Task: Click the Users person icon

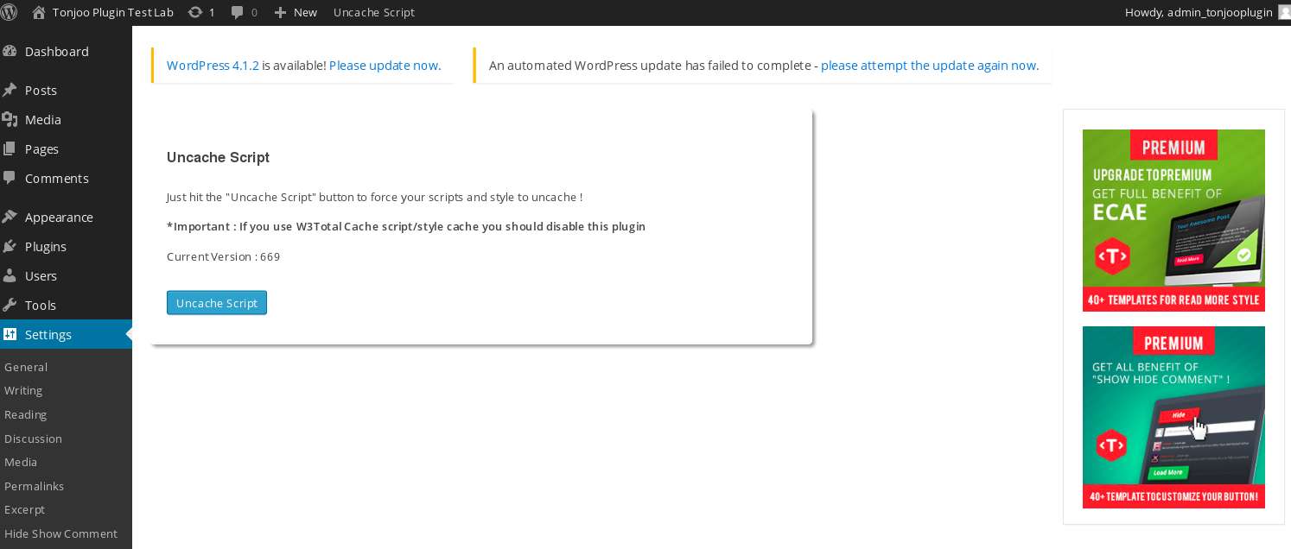Action: (9, 275)
